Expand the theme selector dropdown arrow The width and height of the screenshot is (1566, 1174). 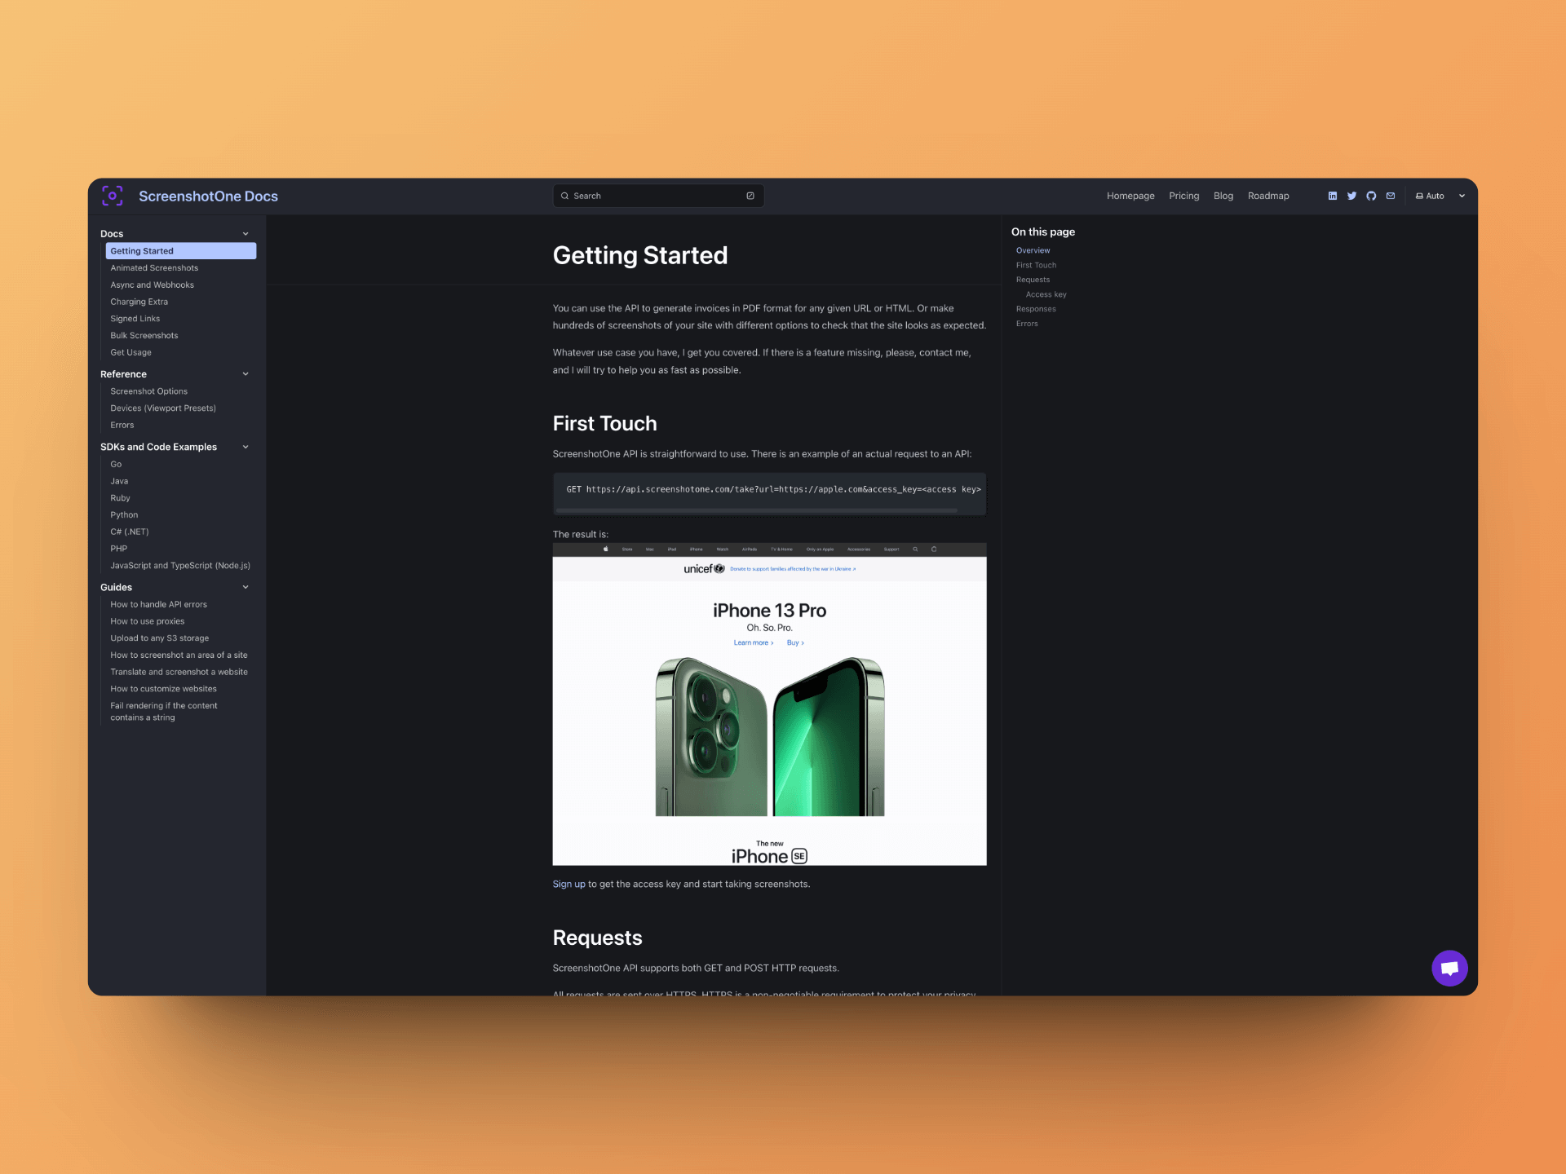point(1461,196)
